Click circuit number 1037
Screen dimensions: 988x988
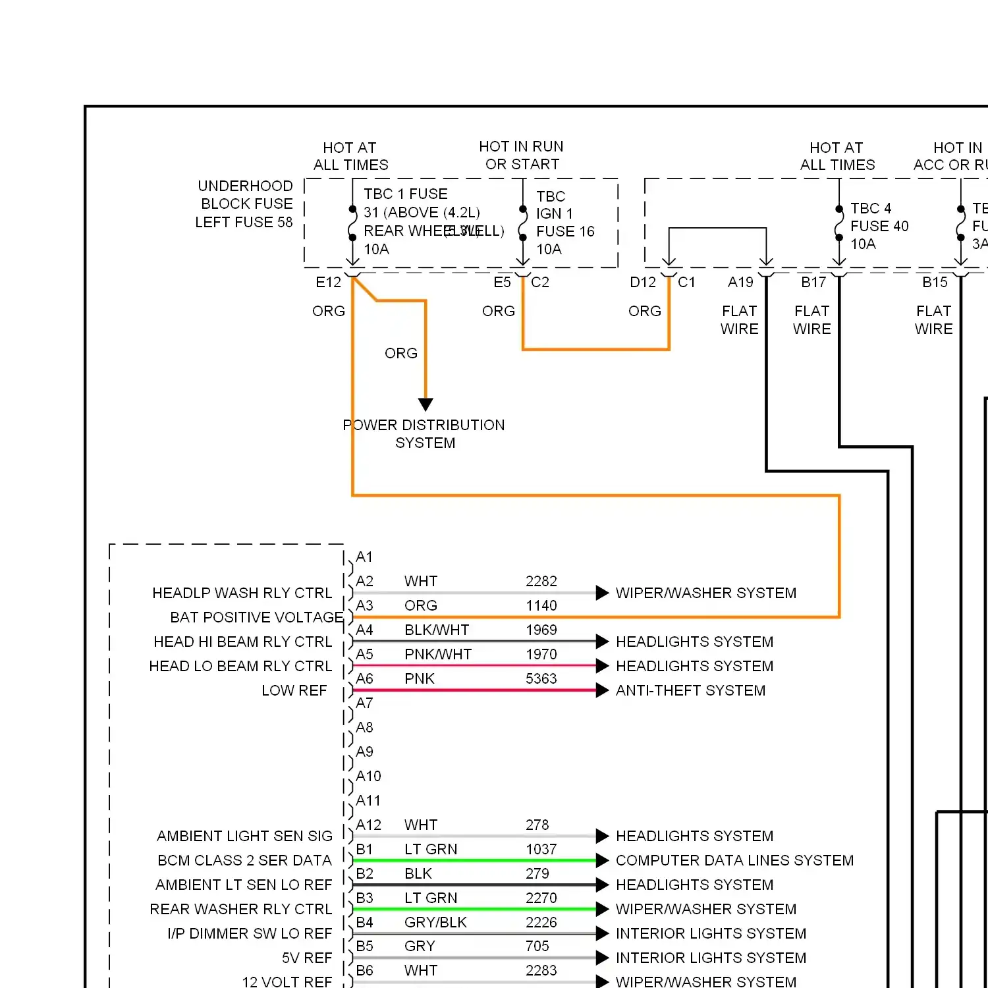541,849
